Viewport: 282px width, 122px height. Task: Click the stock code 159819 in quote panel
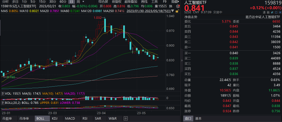272,3
